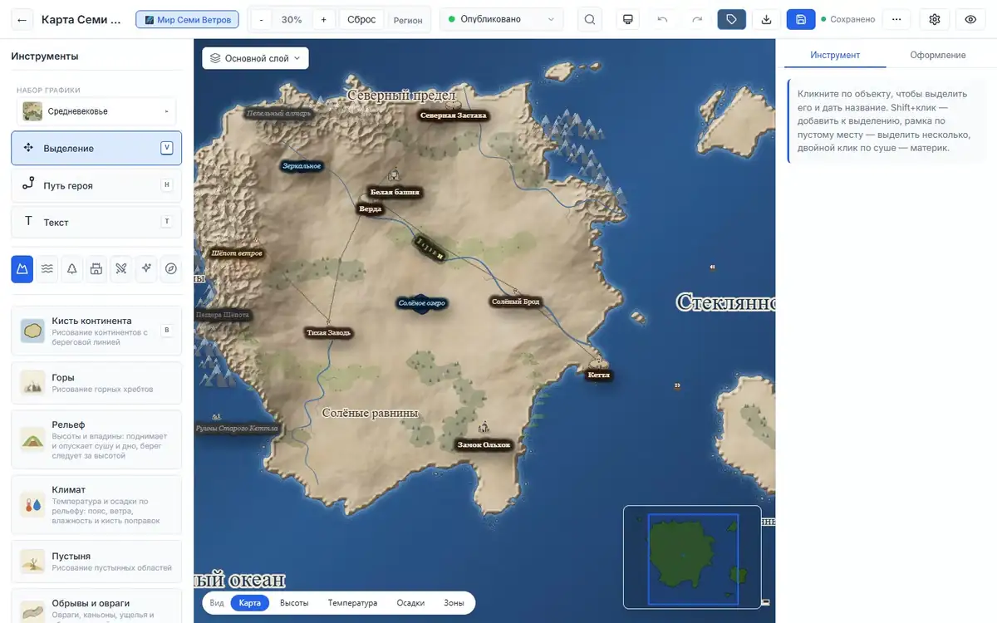Switch map view to Температура
This screenshot has height=623, width=997.
352,603
